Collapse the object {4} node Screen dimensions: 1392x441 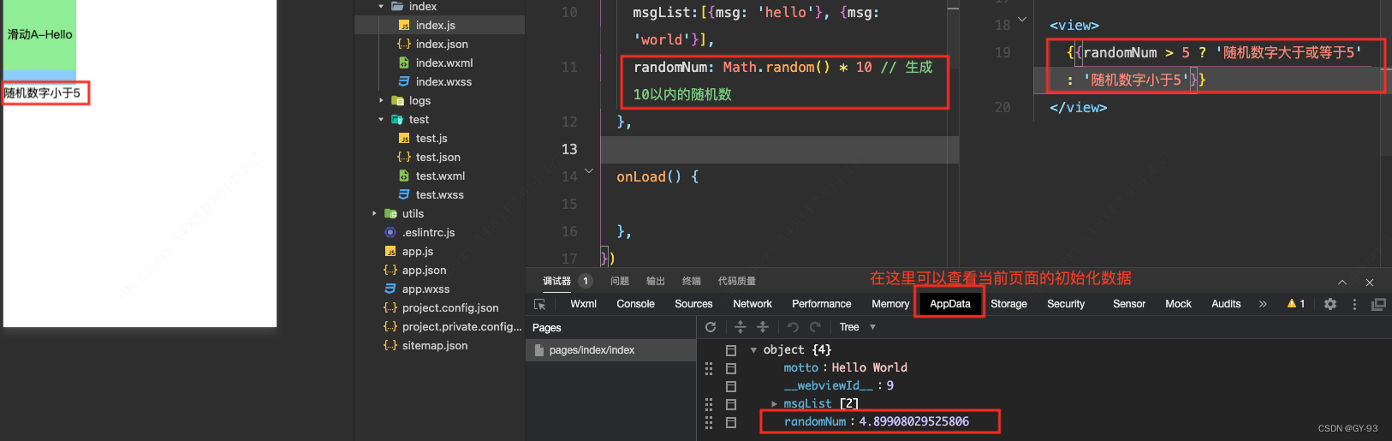(x=753, y=350)
